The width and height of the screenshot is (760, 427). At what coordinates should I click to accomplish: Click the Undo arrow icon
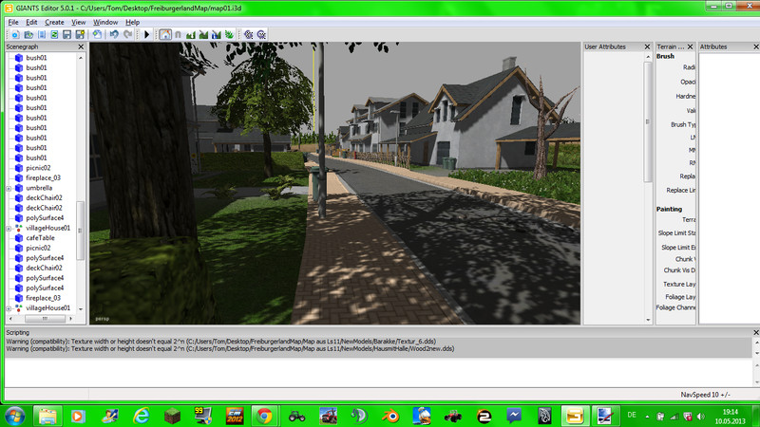[x=114, y=34]
